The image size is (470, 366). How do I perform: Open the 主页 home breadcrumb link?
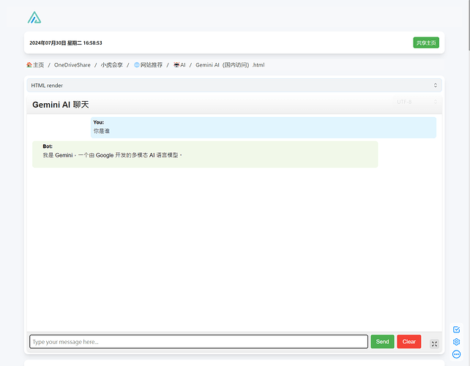point(35,64)
